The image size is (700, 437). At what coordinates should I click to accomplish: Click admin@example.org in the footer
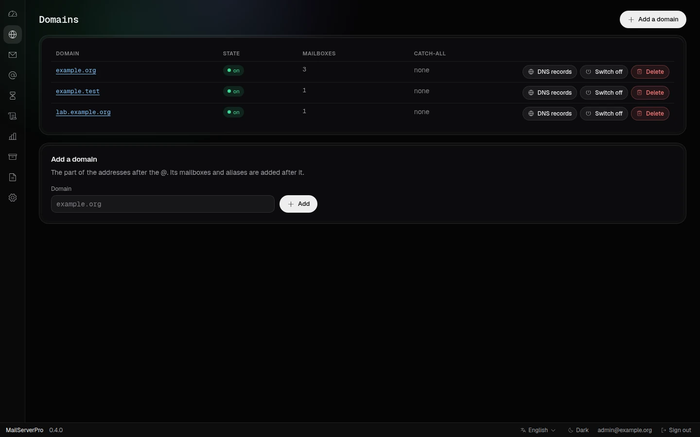point(625,430)
